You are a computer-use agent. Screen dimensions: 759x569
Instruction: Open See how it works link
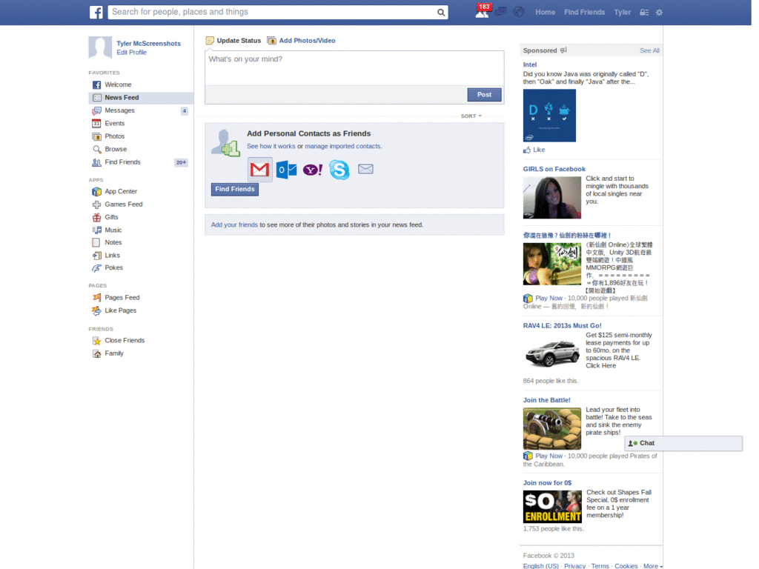coord(271,146)
